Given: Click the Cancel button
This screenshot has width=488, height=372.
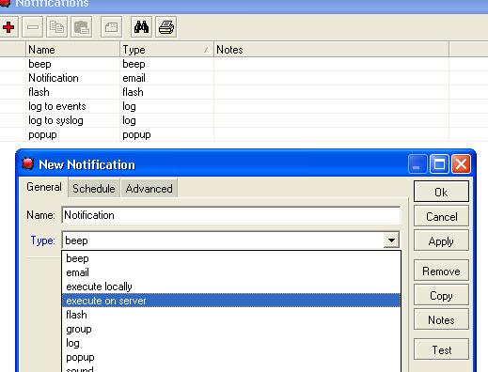Looking at the screenshot, I should click(x=441, y=216).
